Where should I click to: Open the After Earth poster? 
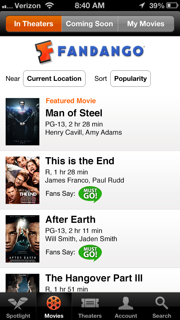coord(22,239)
